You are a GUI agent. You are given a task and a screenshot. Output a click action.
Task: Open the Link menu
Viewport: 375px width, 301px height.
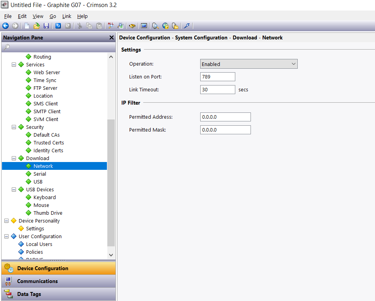(67, 16)
